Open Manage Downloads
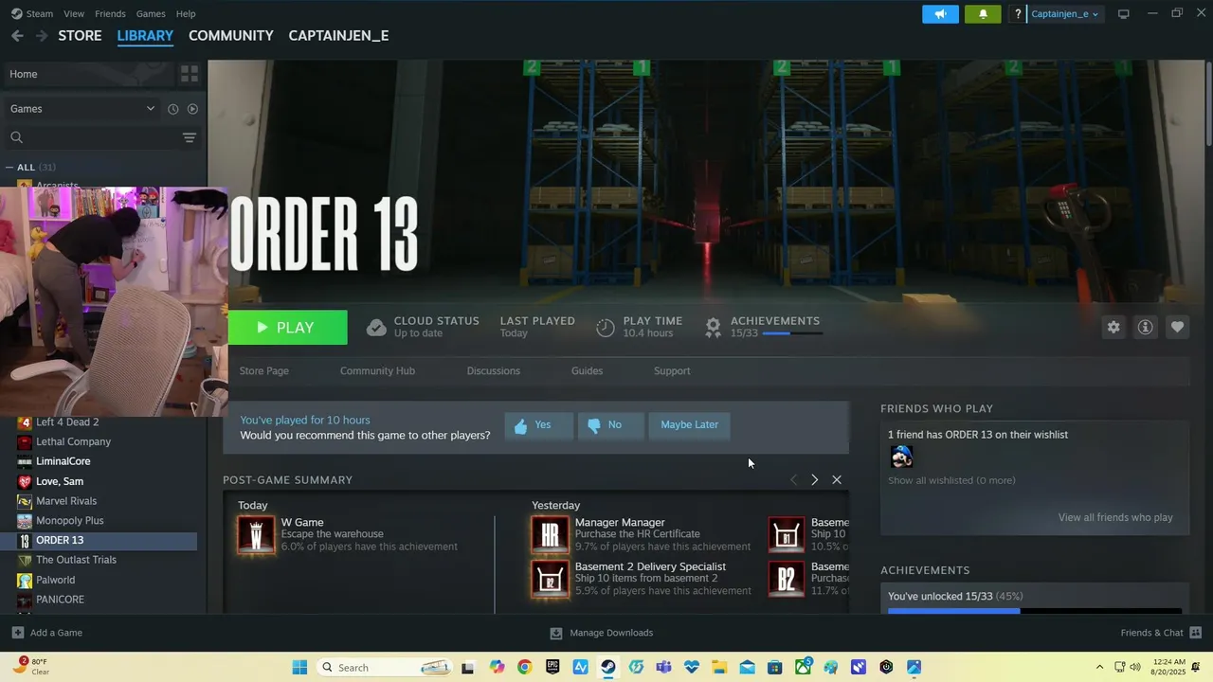Image resolution: width=1213 pixels, height=682 pixels. coord(602,633)
